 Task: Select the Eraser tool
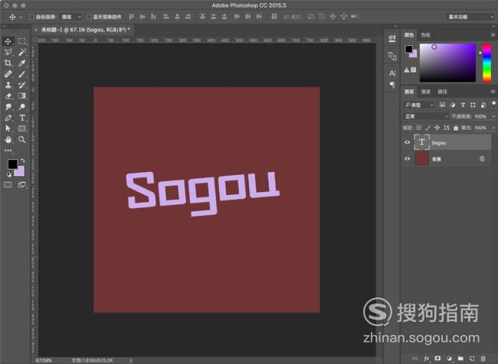point(8,96)
